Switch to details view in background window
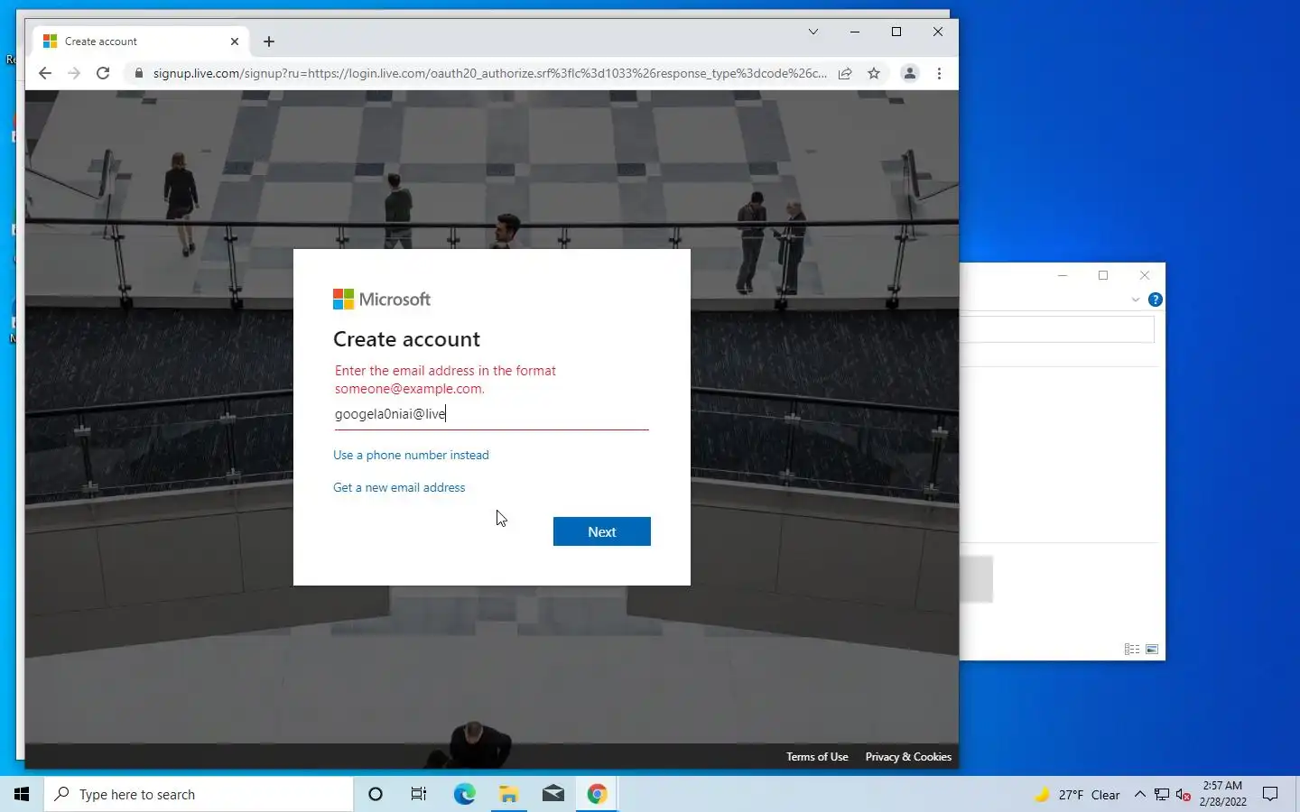 click(x=1131, y=649)
